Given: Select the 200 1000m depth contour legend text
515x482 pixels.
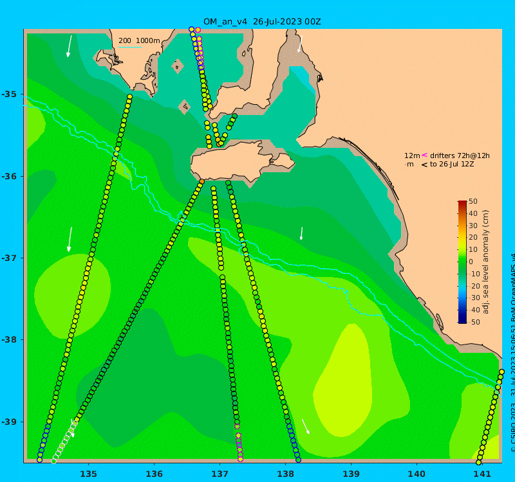Looking at the screenshot, I should coord(139,40).
